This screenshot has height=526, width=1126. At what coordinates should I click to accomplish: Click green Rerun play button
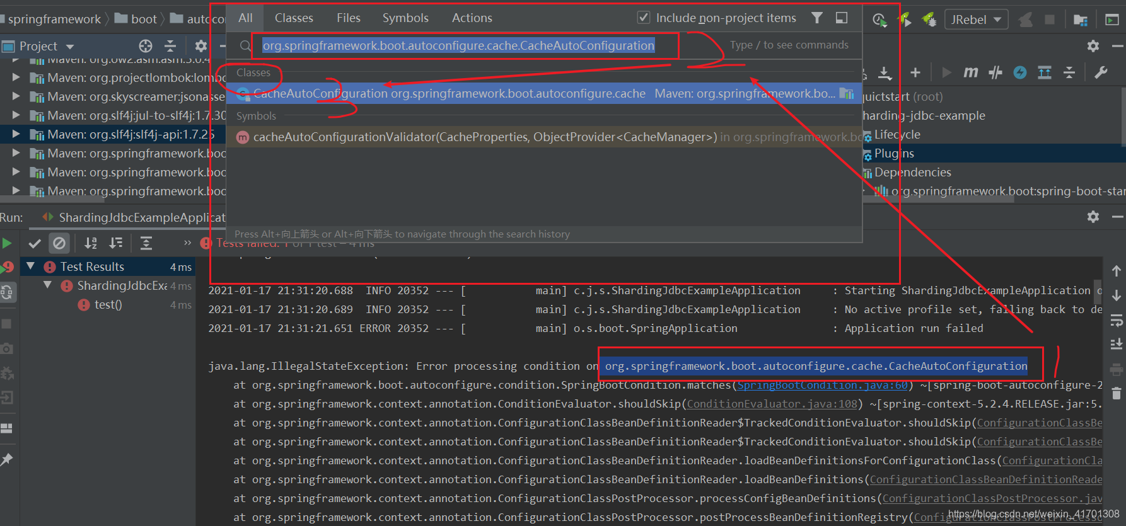[x=7, y=243]
